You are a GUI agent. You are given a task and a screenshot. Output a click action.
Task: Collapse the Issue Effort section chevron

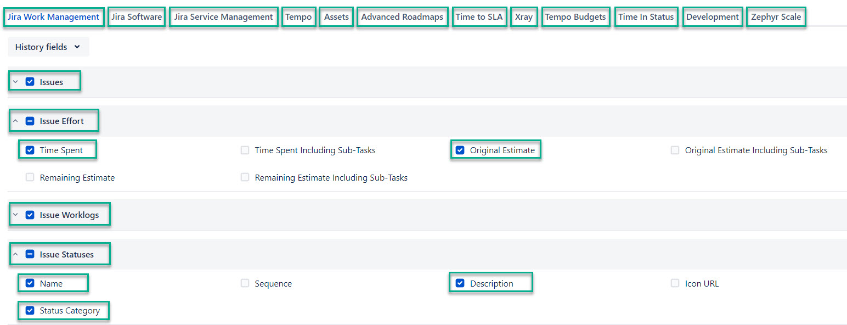[15, 121]
